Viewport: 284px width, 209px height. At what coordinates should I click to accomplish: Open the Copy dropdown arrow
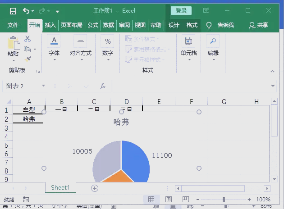(x=35, y=49)
